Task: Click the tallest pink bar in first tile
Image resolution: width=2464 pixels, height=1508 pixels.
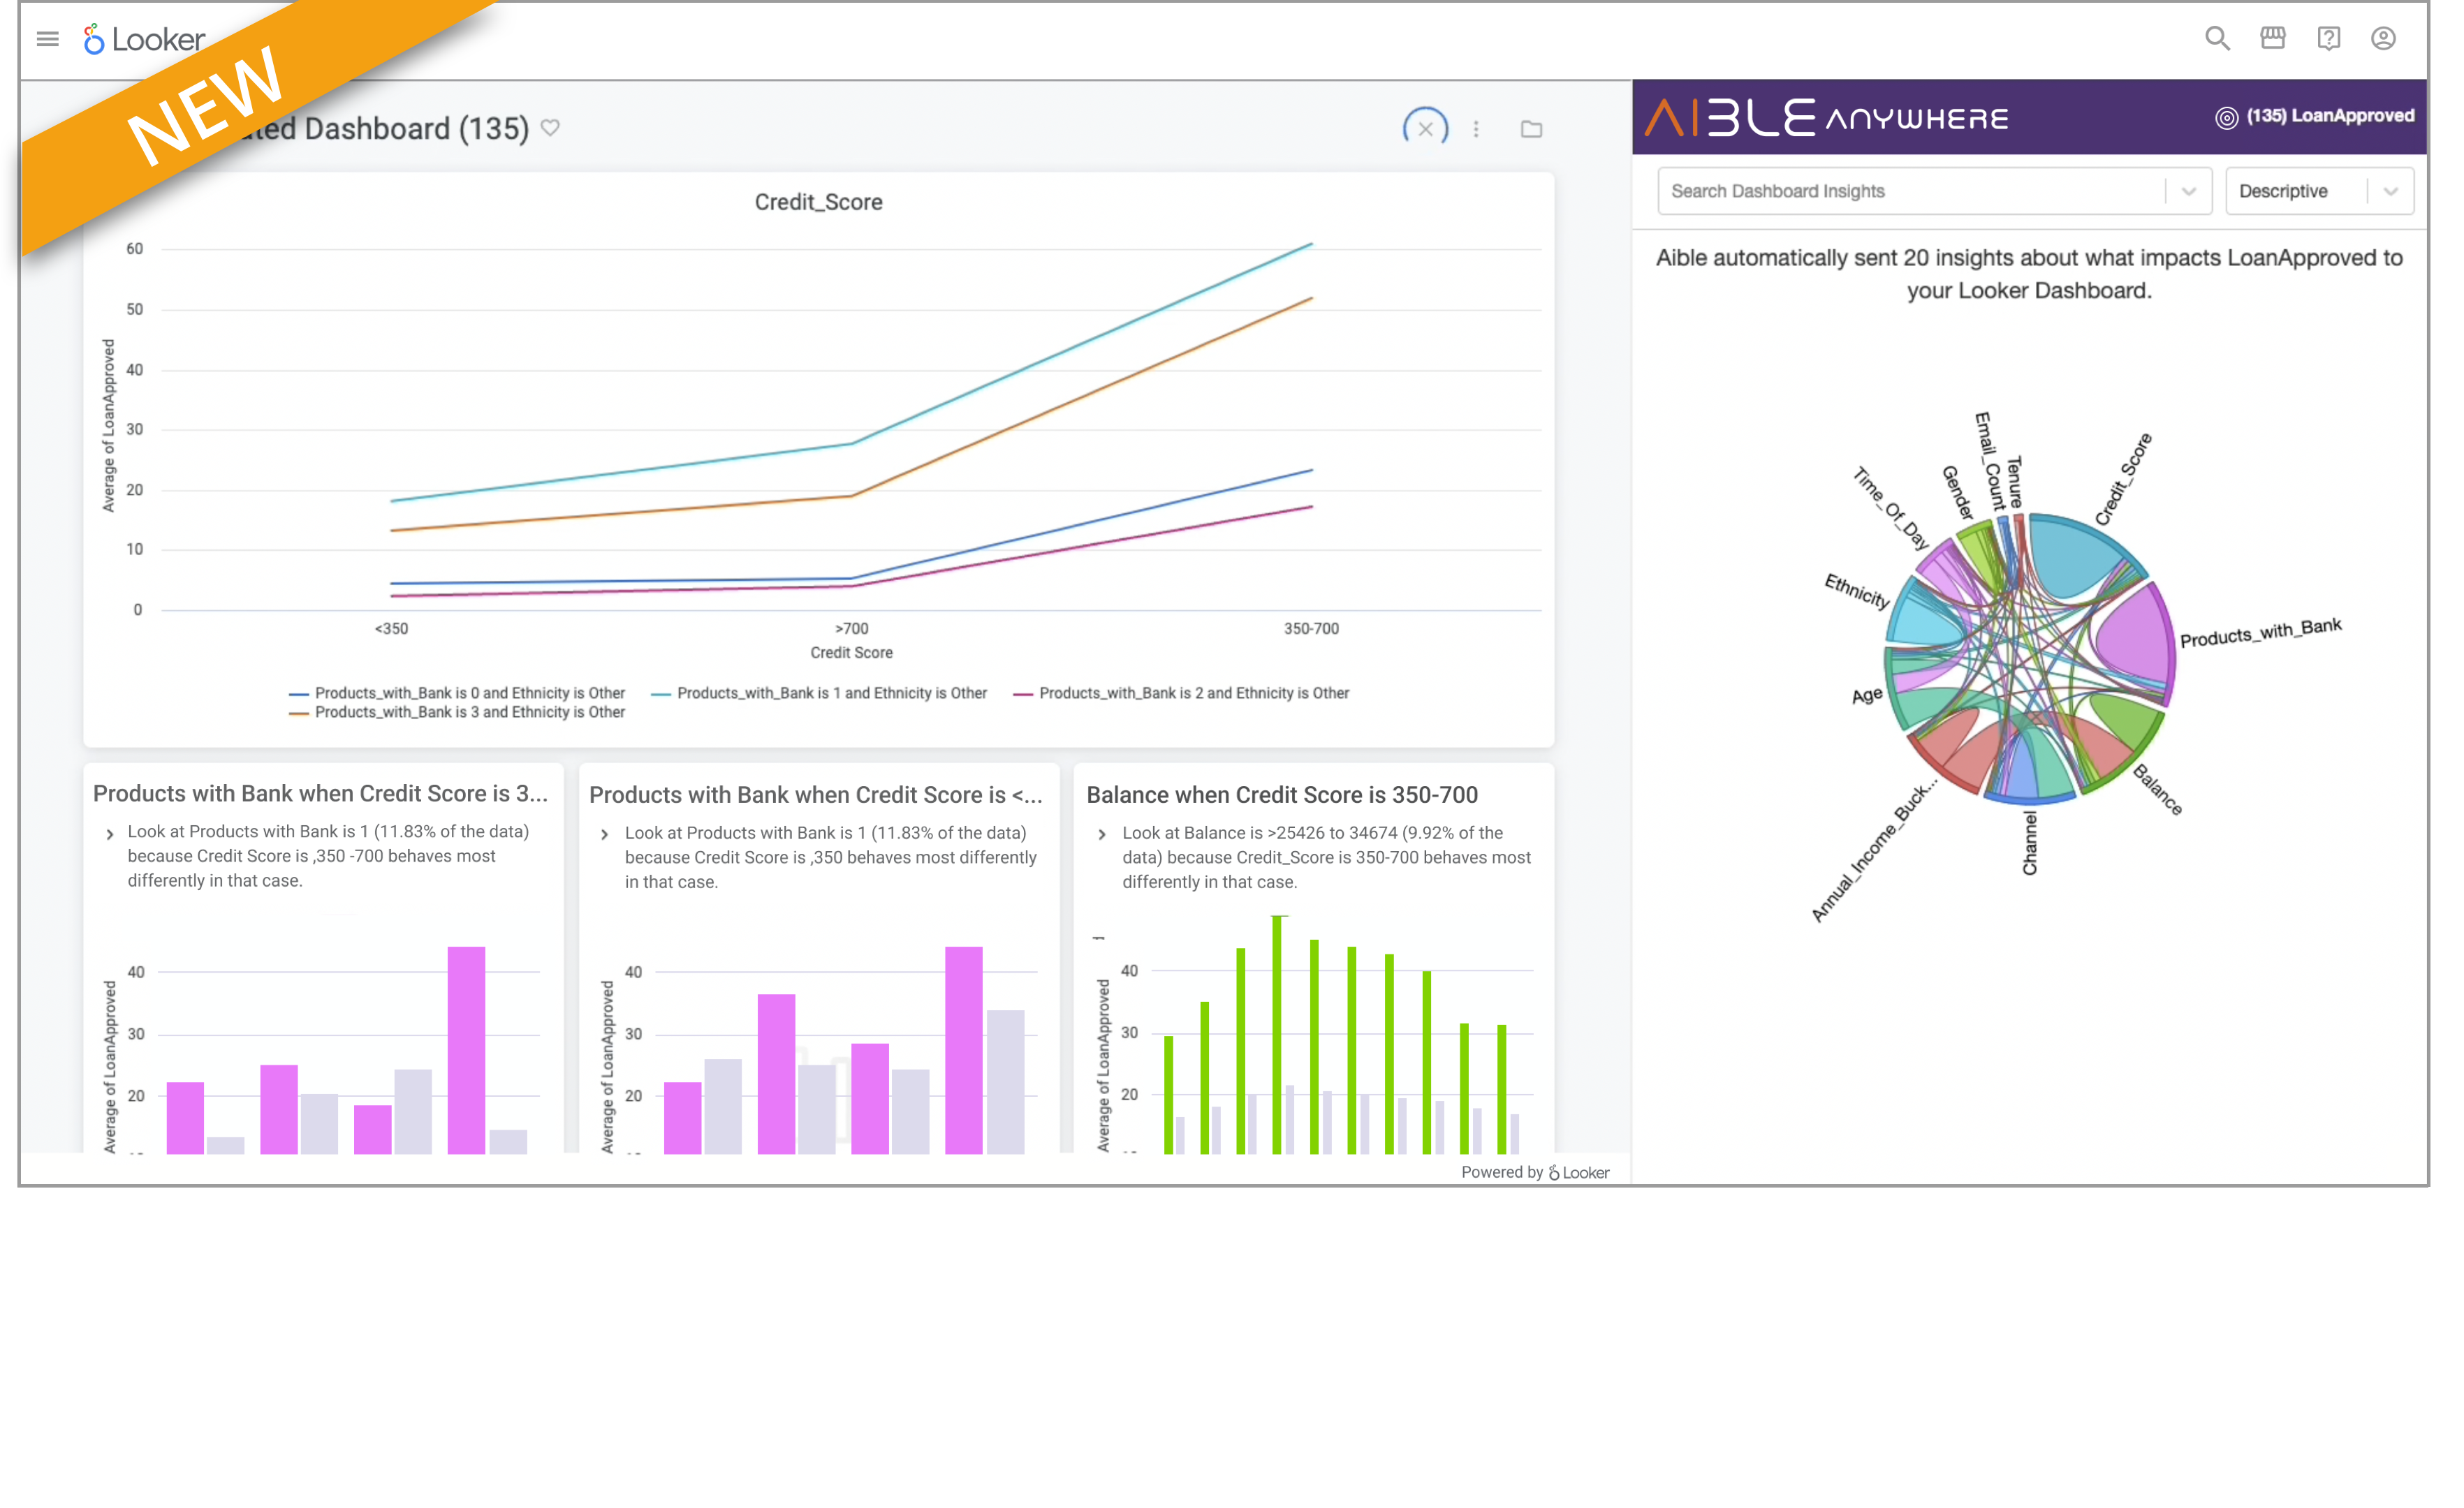Action: [x=466, y=1049]
